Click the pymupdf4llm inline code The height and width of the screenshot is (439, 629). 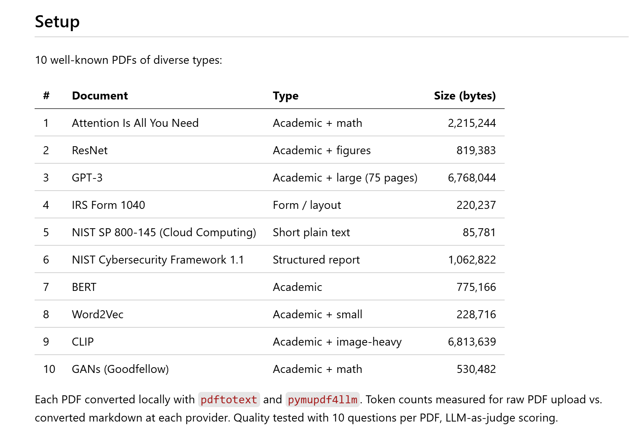click(x=322, y=400)
